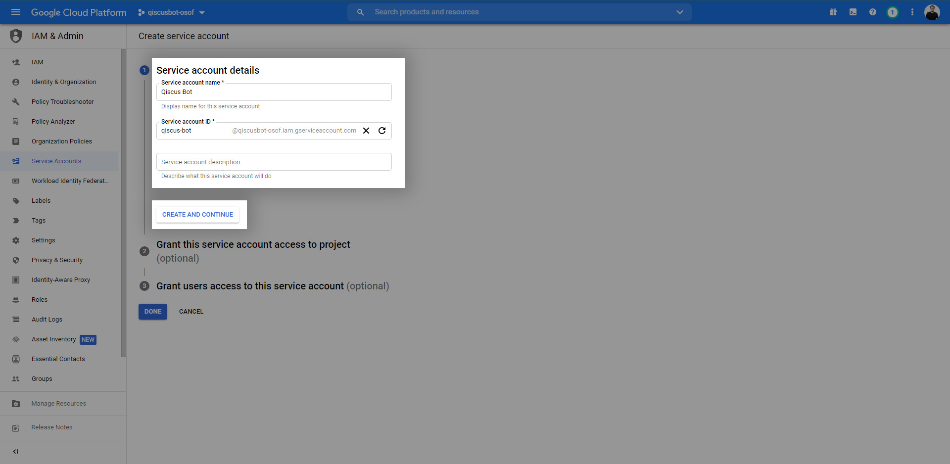This screenshot has height=464, width=950.
Task: Click the Cancel button
Action: [191, 312]
